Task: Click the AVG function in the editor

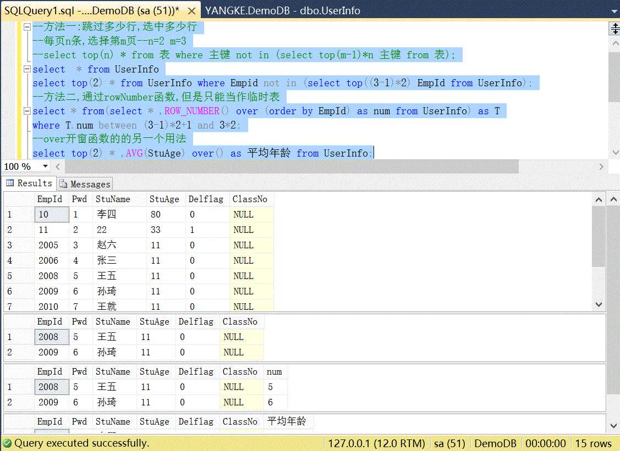Action: coord(134,153)
